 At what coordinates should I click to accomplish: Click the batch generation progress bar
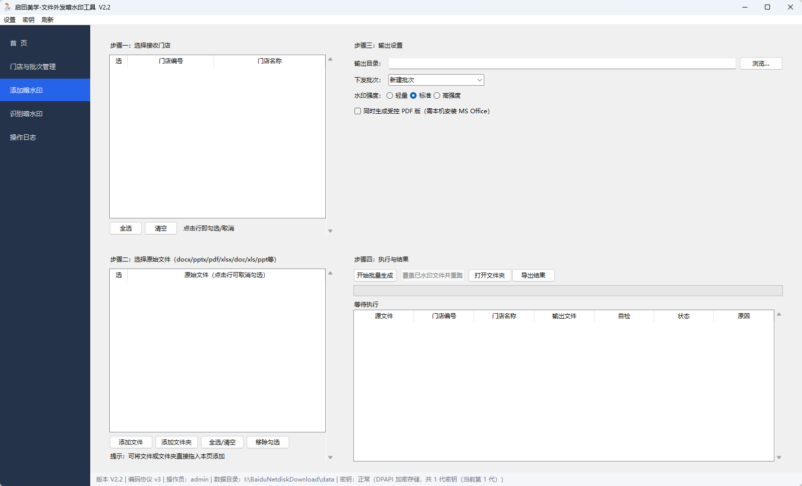[568, 291]
